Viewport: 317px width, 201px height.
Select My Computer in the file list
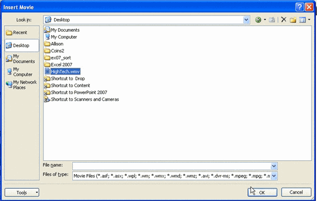(x=61, y=37)
